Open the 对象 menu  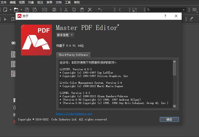(31, 2)
